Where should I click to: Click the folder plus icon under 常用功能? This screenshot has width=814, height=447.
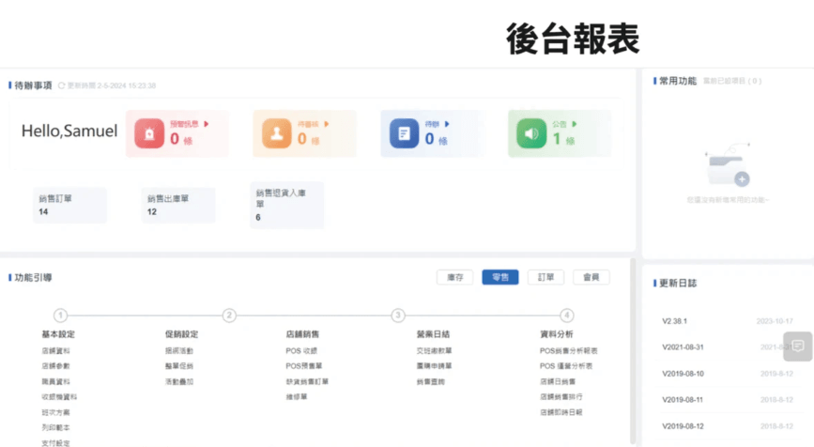click(x=727, y=166)
